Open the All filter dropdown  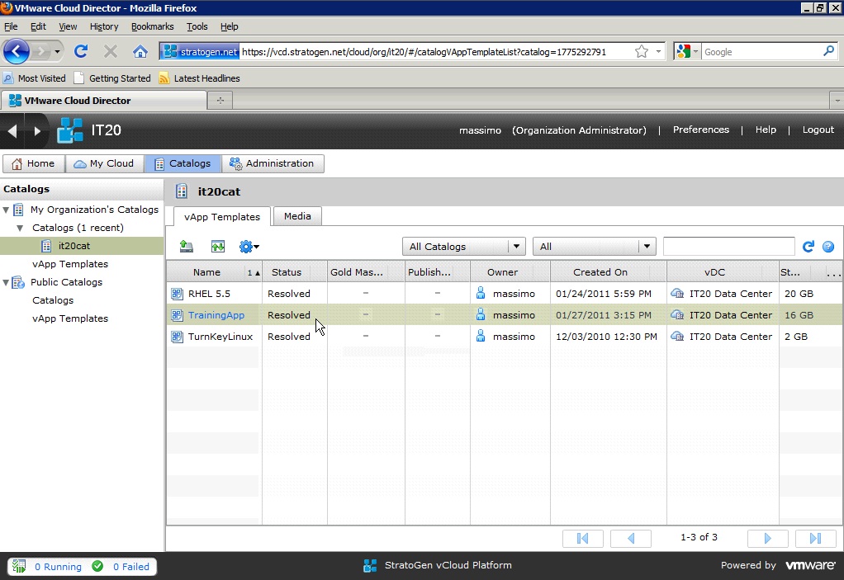[647, 246]
